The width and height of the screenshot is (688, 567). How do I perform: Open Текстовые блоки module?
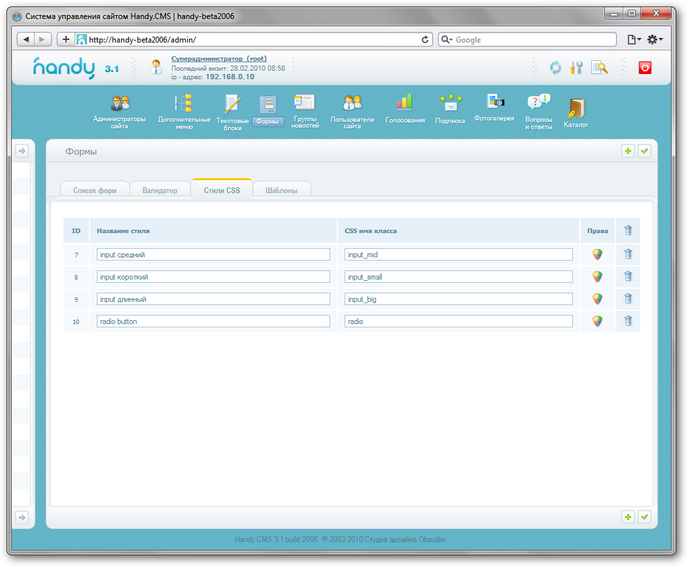(232, 103)
